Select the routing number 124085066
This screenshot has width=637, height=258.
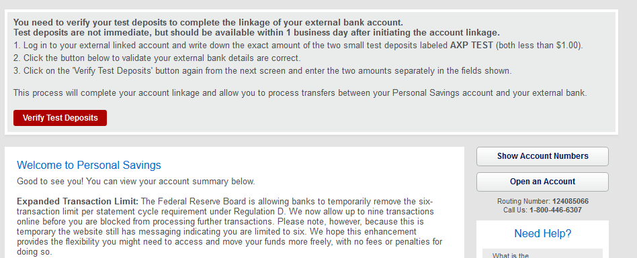pos(570,201)
